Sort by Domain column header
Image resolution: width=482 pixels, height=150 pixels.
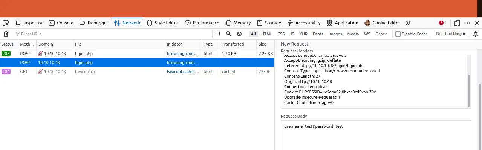pyautogui.click(x=55, y=44)
